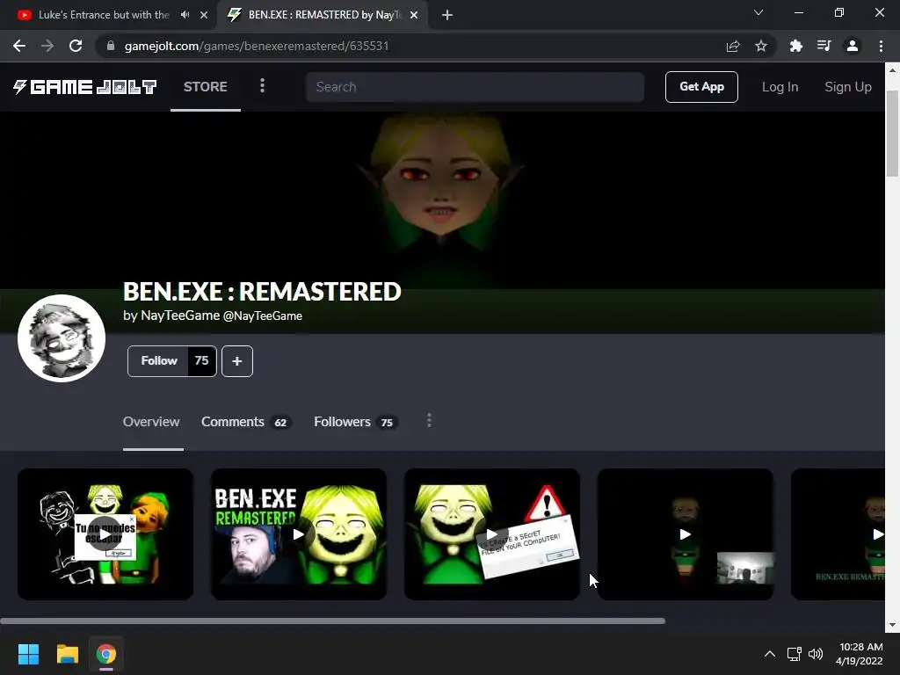Switch to the Followers tab
The height and width of the screenshot is (675, 900).
point(356,422)
